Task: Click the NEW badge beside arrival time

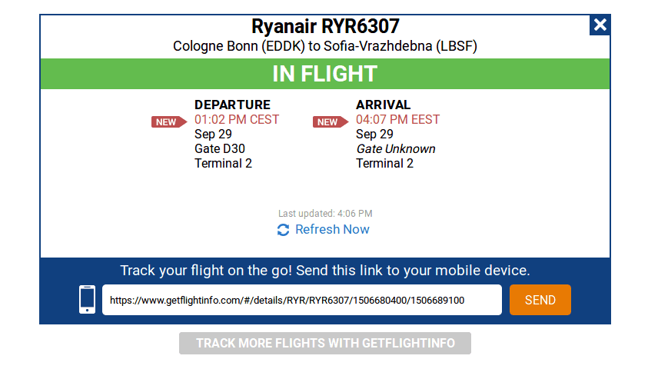Action: click(330, 121)
